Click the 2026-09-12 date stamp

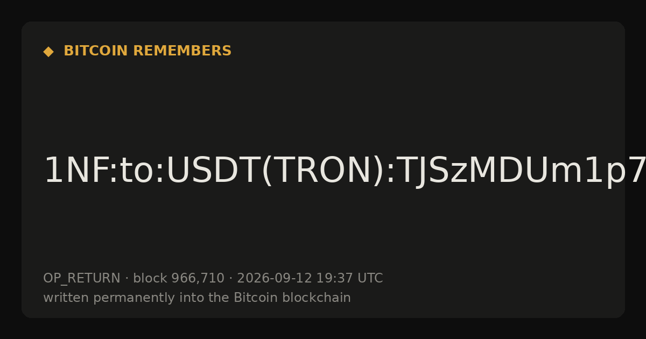275,279
